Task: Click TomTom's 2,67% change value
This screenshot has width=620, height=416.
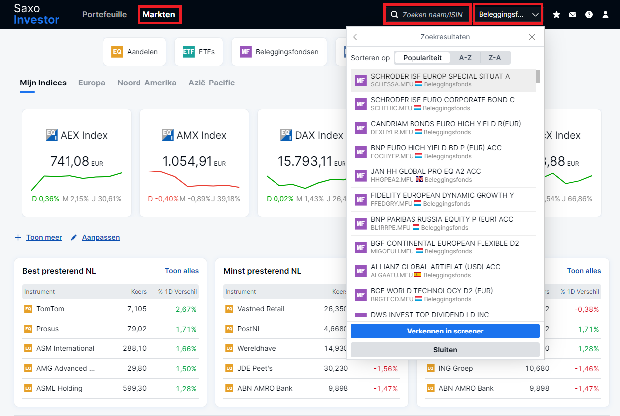Action: point(186,309)
